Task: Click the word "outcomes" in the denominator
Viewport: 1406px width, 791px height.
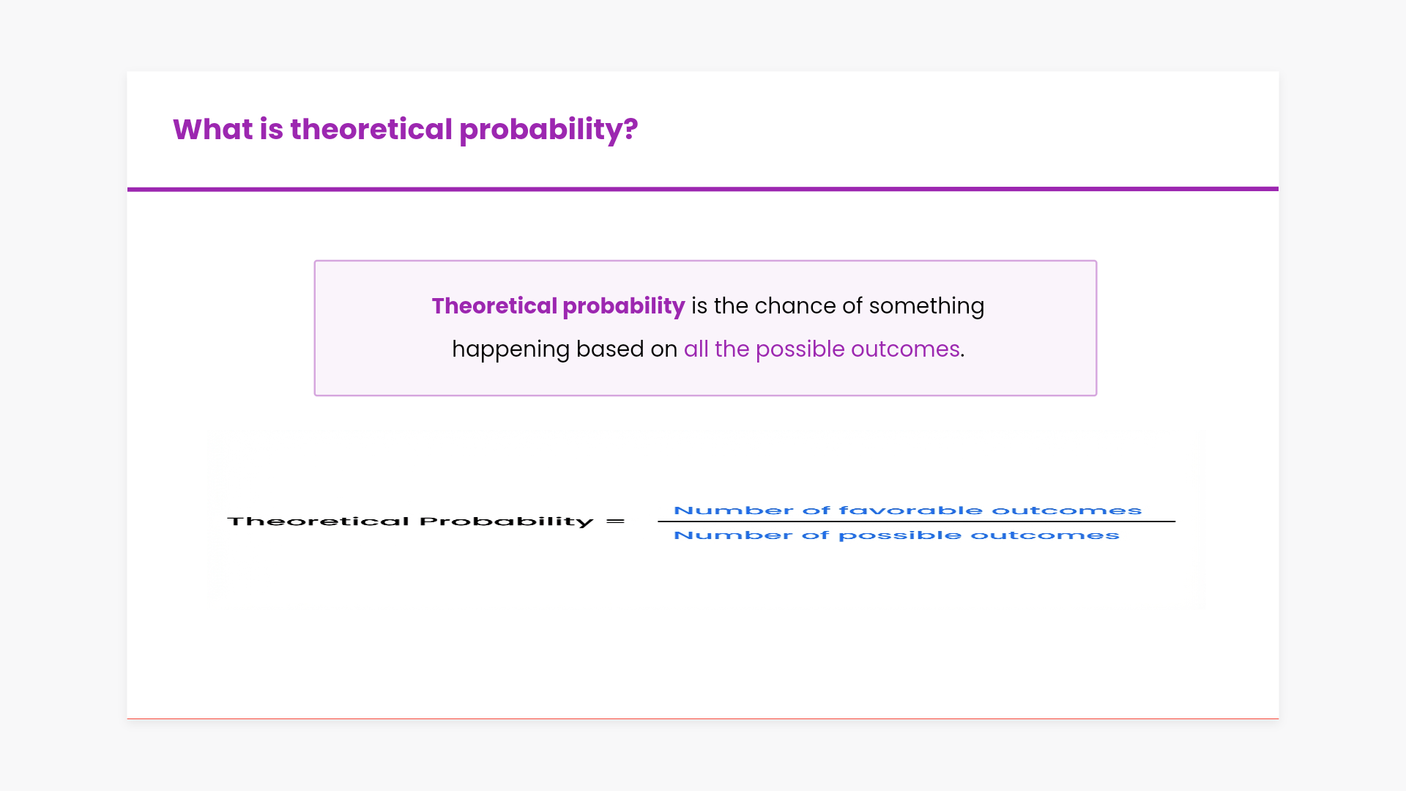Action: point(1045,535)
